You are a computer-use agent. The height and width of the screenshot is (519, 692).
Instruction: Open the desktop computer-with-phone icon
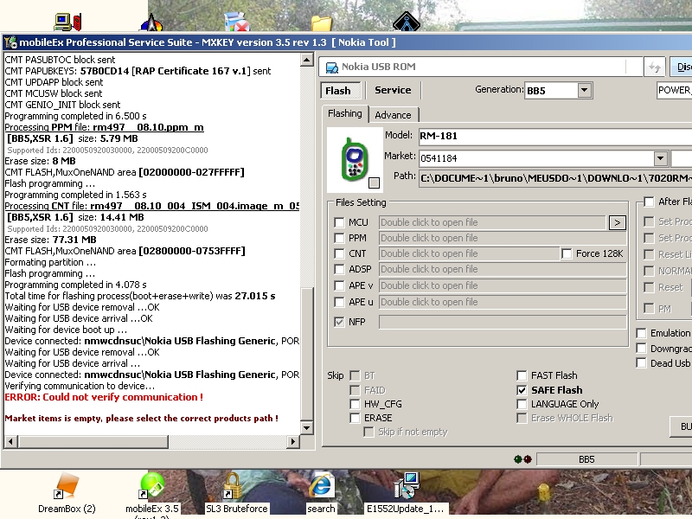[68, 21]
